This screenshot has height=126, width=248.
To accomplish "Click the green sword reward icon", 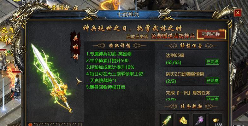I will coord(167,120).
